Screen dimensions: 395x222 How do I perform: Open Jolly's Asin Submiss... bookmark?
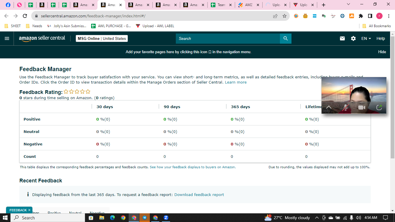click(67, 26)
